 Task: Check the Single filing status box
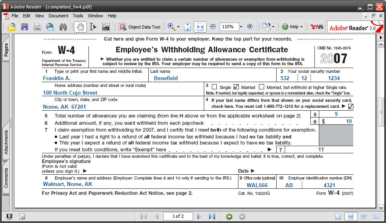point(214,87)
